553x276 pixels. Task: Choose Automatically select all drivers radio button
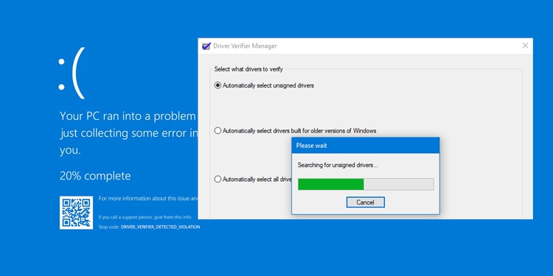tap(218, 179)
